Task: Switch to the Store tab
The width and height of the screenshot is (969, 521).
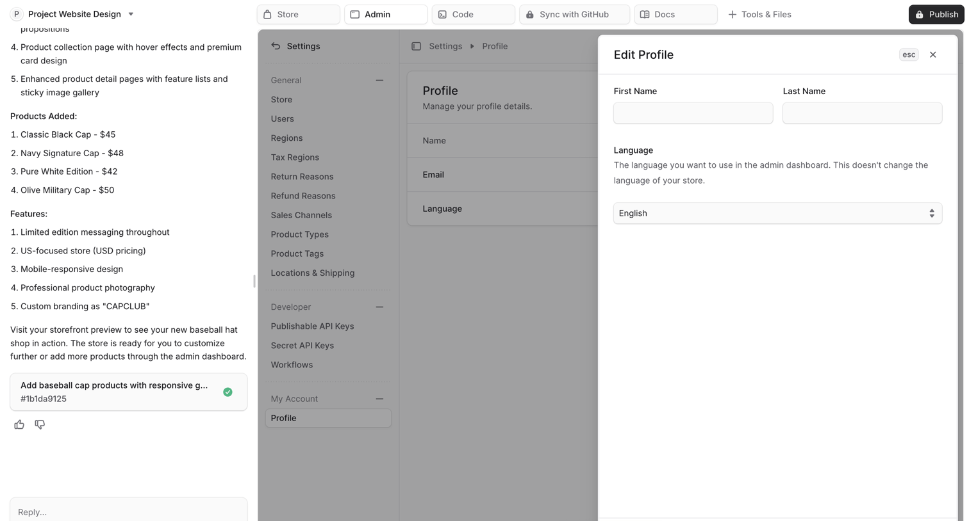Action: [x=299, y=14]
